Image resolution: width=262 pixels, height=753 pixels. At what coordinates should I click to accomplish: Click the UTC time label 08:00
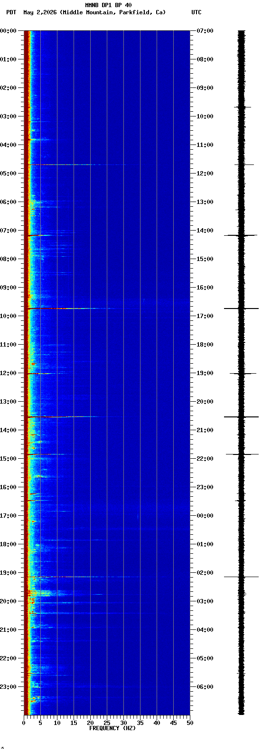(x=205, y=59)
